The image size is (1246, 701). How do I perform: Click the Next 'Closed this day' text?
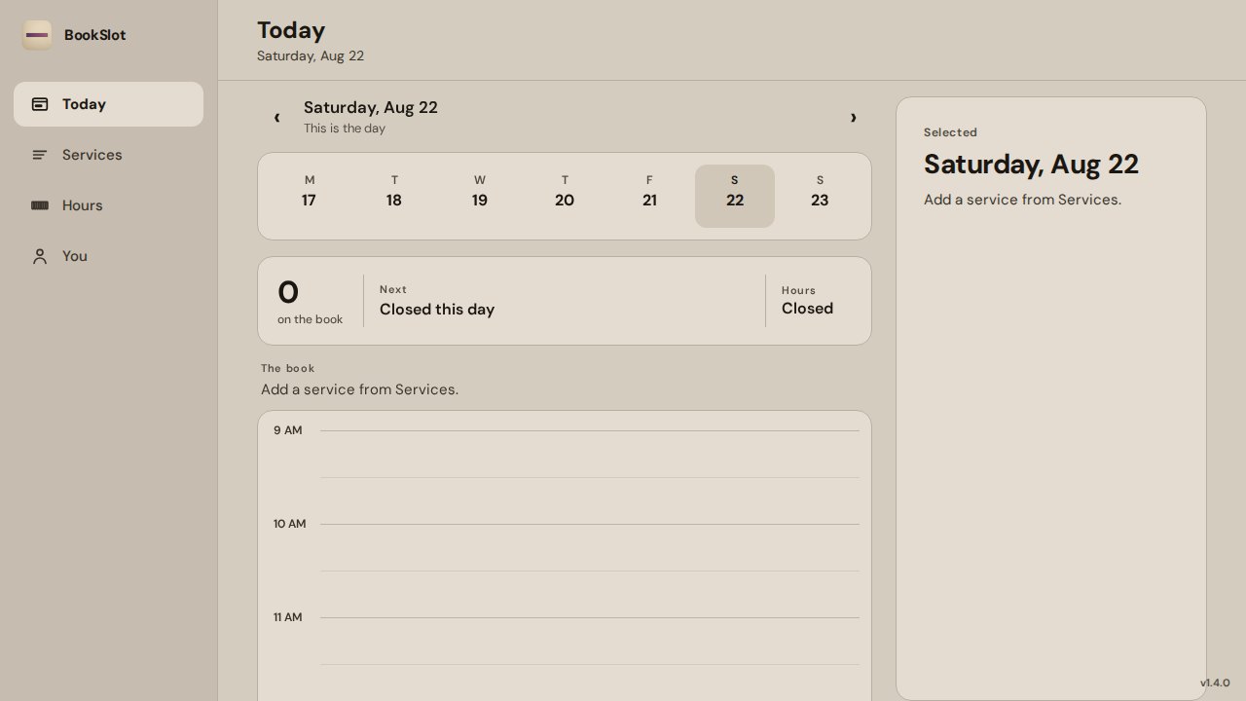437,310
